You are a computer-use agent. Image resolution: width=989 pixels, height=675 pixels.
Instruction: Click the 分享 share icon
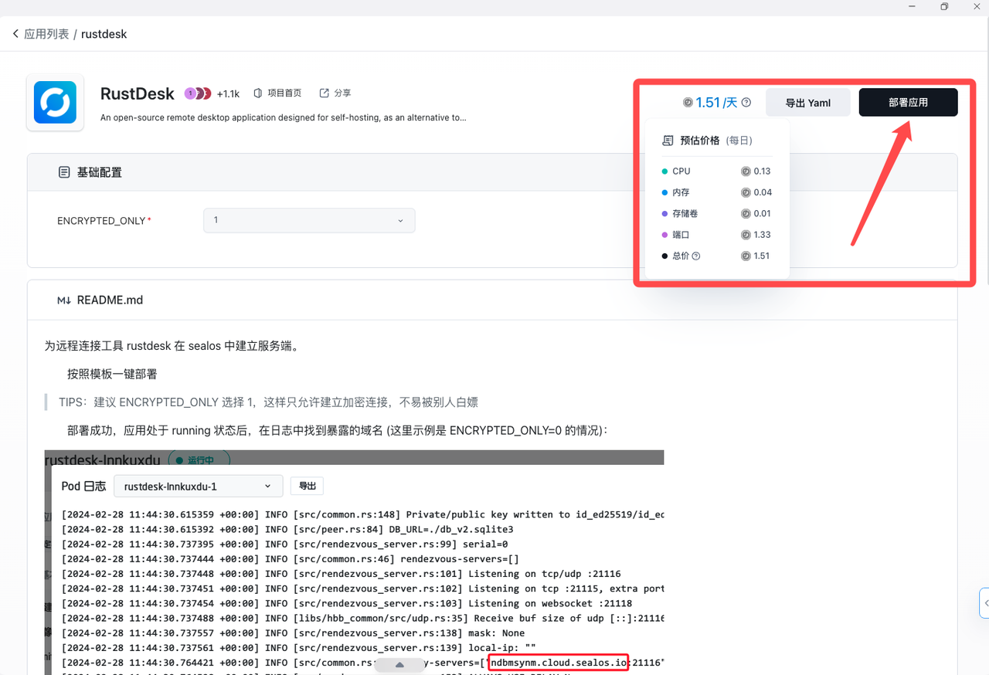(325, 93)
